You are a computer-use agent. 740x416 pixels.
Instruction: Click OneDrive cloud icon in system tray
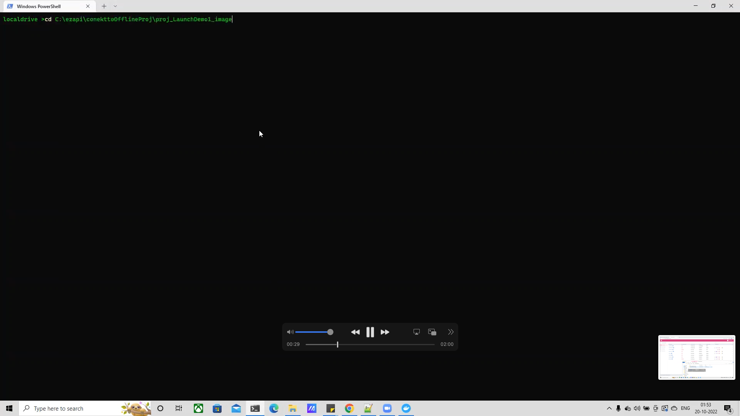coord(674,409)
